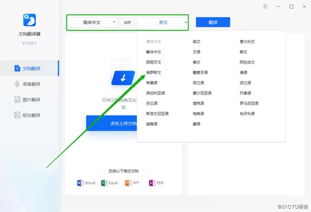The width and height of the screenshot is (311, 212).
Task: Pick 爱沙尼亚语 in the language list
Action: coord(202,93)
